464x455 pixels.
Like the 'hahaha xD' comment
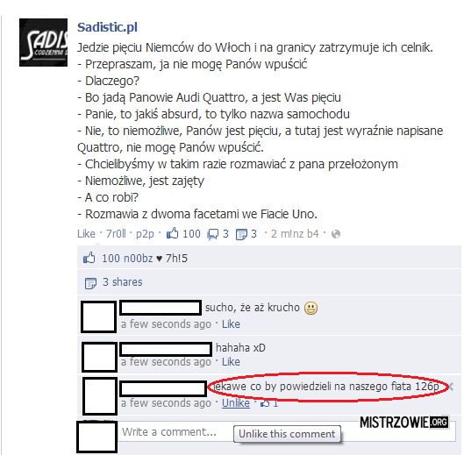click(231, 362)
